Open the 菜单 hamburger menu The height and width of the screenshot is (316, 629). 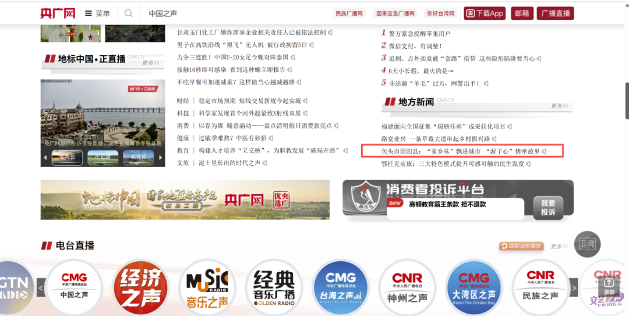point(97,13)
